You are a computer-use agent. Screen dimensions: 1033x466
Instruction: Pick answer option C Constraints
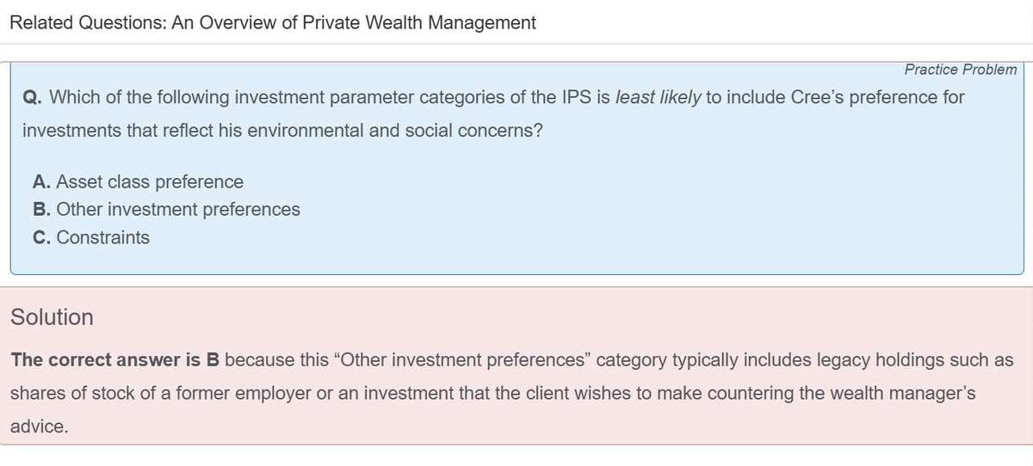pos(91,237)
